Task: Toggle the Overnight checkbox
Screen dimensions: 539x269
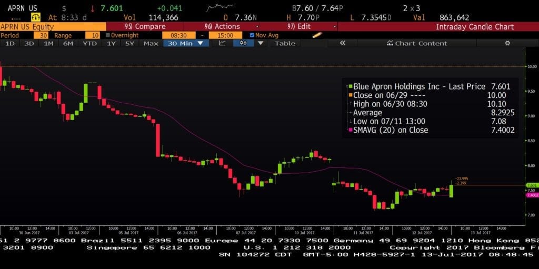Action: pyautogui.click(x=107, y=35)
